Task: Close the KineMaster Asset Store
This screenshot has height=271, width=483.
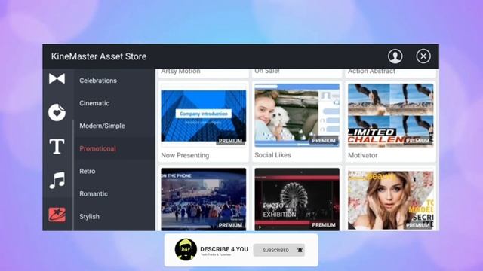Action: coord(423,56)
